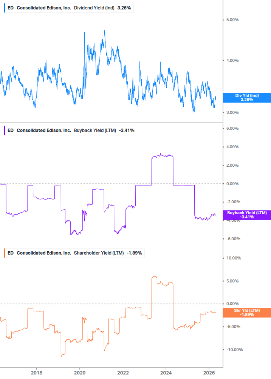The width and height of the screenshot is (271, 379).
Task: Click the 10.00% tick on shareholder yield axis
Action: coord(234,258)
